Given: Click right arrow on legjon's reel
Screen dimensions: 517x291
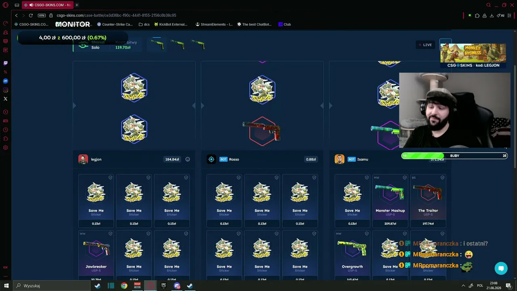Looking at the screenshot, I should pos(194,105).
